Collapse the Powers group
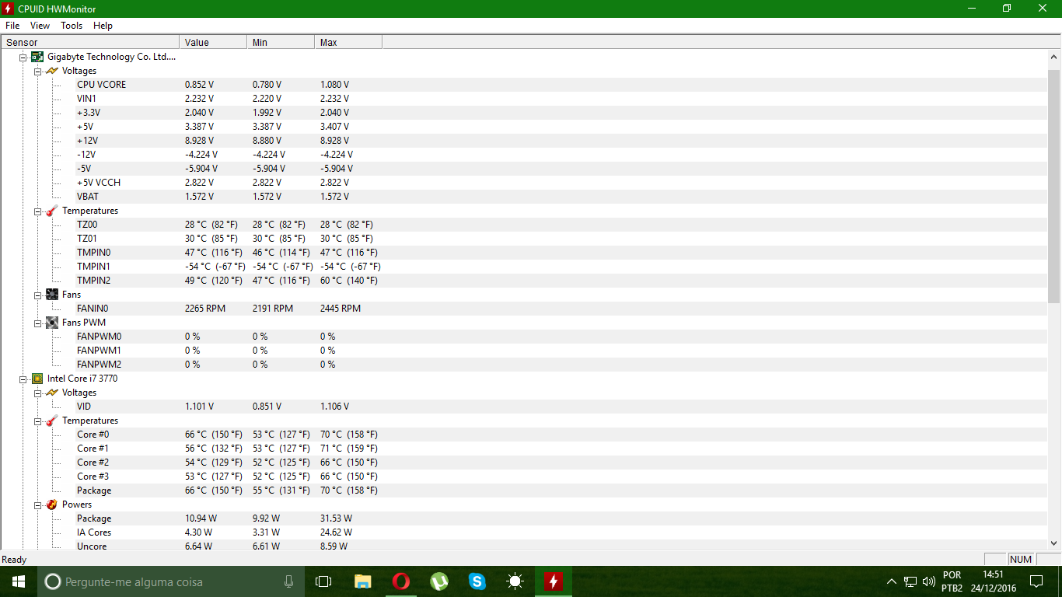Image resolution: width=1062 pixels, height=597 pixels. click(x=38, y=504)
